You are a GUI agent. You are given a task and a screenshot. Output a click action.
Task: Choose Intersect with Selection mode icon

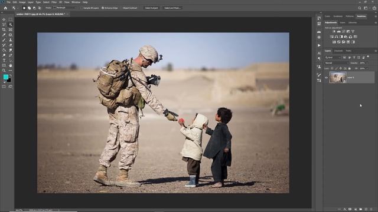[40, 8]
